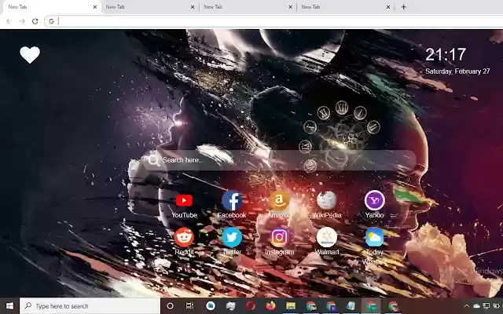
Task: Click the Type here to search box
Action: pos(90,306)
